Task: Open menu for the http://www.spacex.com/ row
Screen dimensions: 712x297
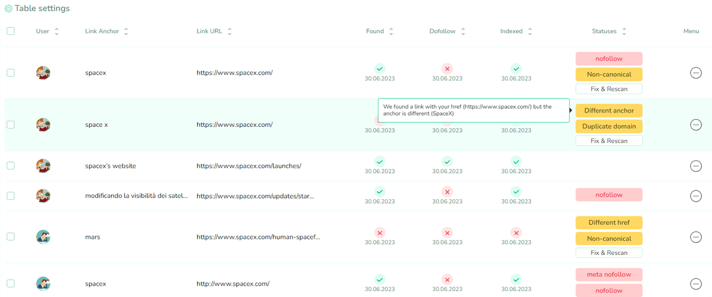Action: pyautogui.click(x=696, y=283)
